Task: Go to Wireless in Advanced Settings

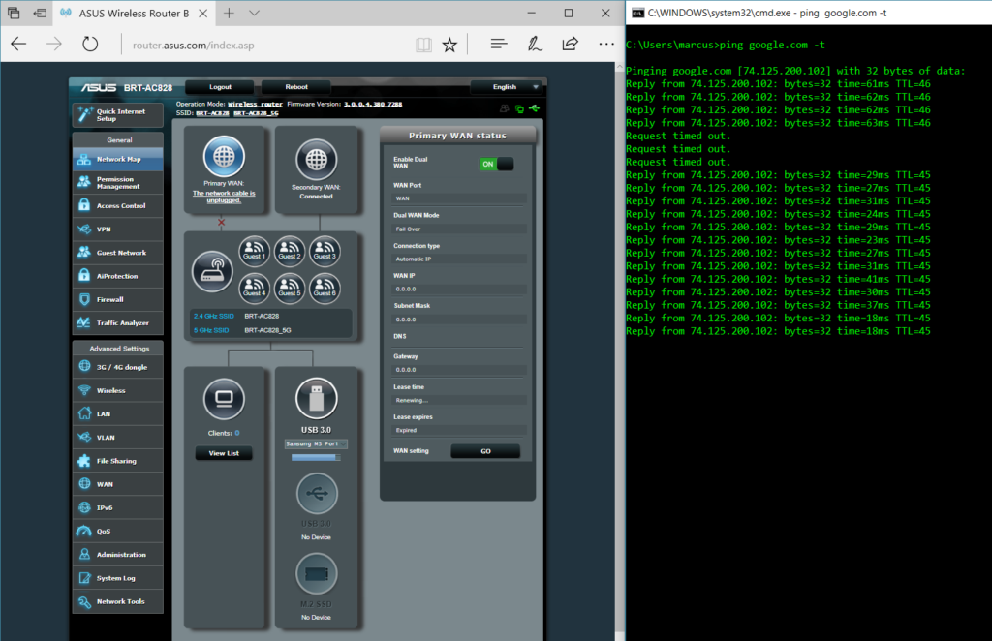Action: click(x=111, y=390)
